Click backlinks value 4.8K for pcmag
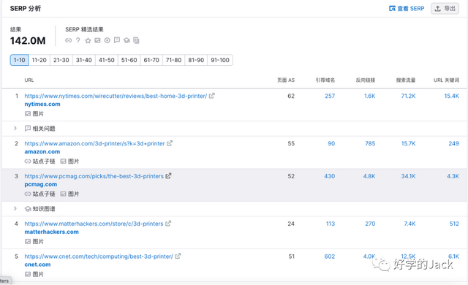The width and height of the screenshot is (468, 285). click(x=369, y=176)
